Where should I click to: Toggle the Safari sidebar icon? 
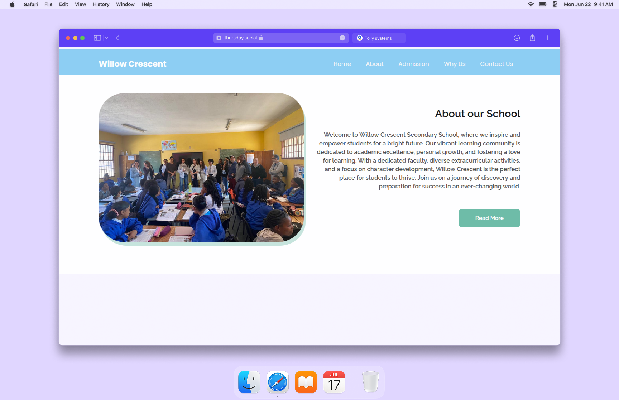click(x=97, y=38)
